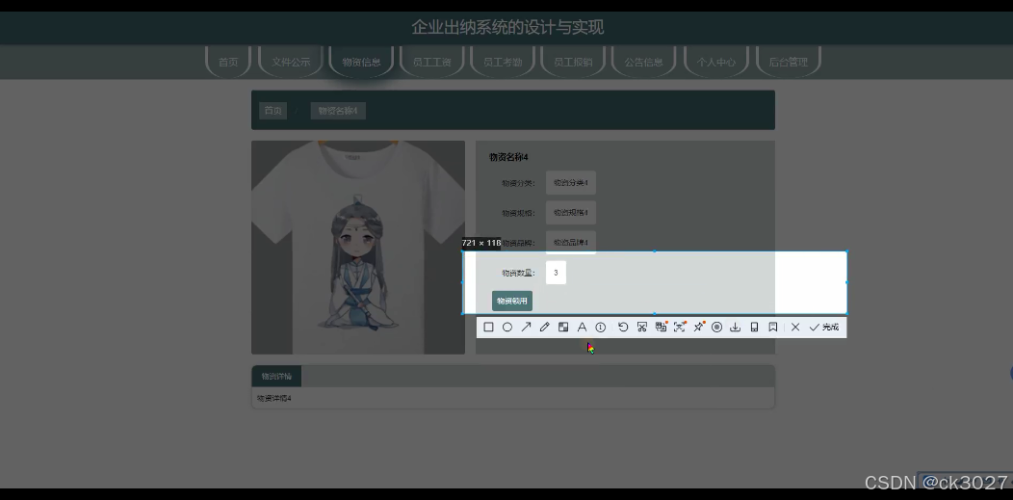Image resolution: width=1013 pixels, height=500 pixels.
Task: Cancel the screenshot with the X icon
Action: (x=795, y=327)
